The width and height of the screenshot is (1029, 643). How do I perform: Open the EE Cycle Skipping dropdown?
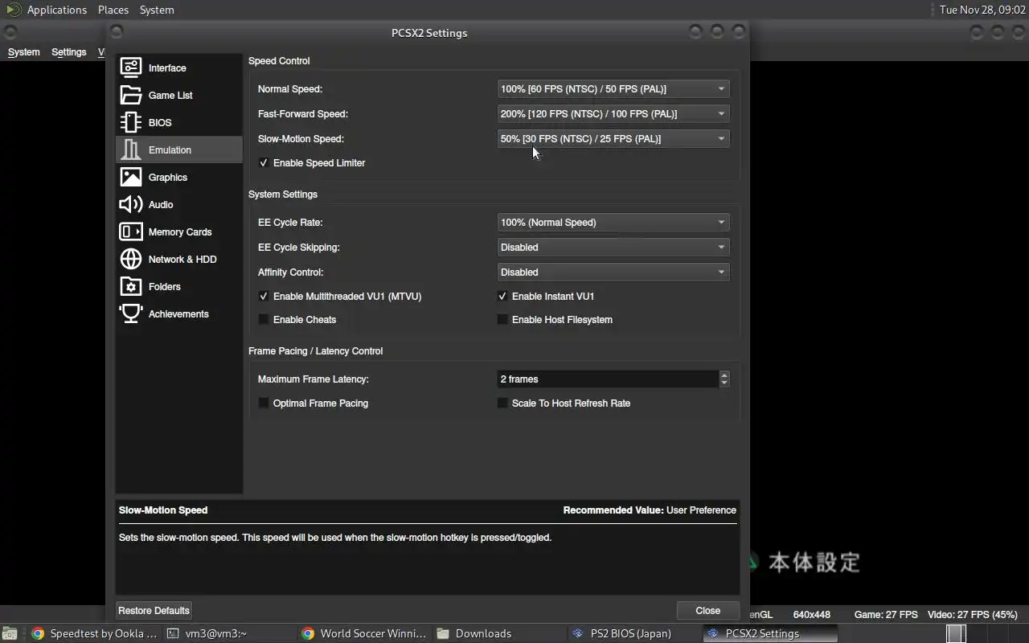coord(613,247)
